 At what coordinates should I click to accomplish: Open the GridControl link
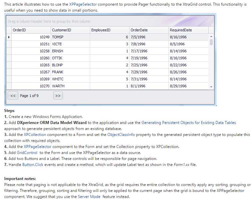point(27,153)
